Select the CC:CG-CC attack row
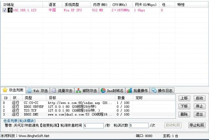Viewport: 209px width, 140px height. click(x=88, y=103)
